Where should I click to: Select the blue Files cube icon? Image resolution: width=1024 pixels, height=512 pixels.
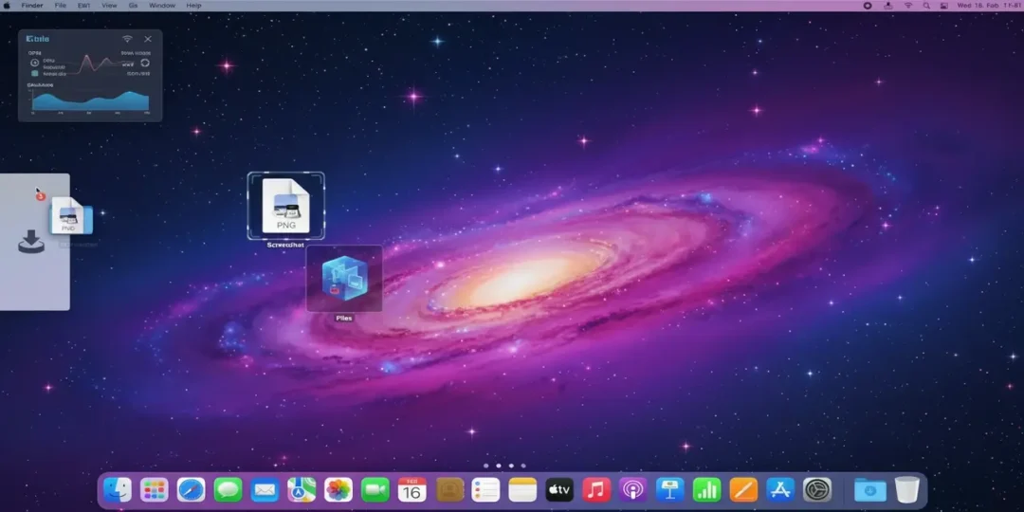[345, 278]
